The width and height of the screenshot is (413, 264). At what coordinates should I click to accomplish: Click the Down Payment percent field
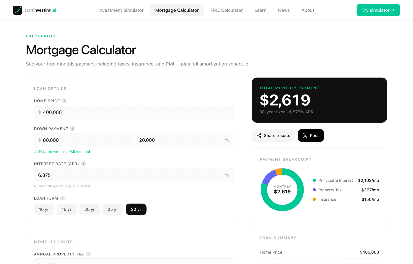click(x=184, y=140)
